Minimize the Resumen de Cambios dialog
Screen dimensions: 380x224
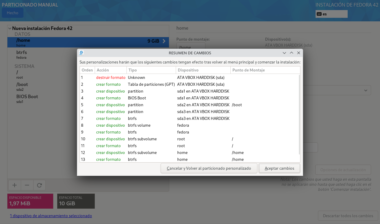284,53
